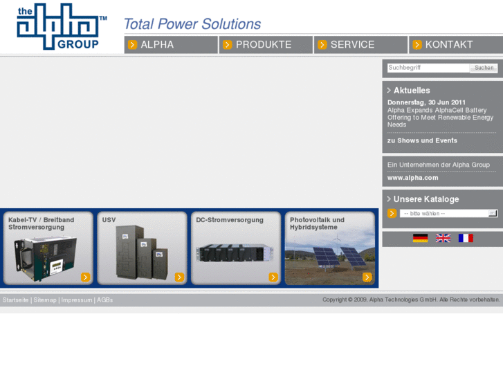Image resolution: width=503 pixels, height=377 pixels.
Task: Go to Startseite in the footer
Action: tap(15, 300)
